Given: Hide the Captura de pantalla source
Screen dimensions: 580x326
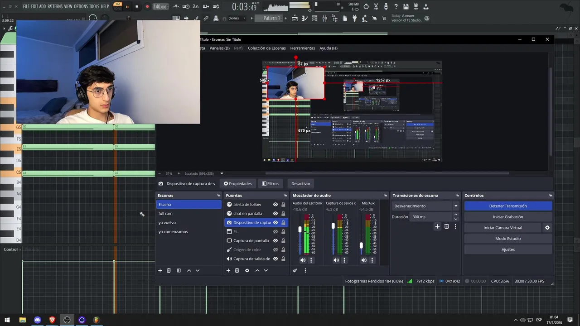Looking at the screenshot, I should [x=275, y=241].
